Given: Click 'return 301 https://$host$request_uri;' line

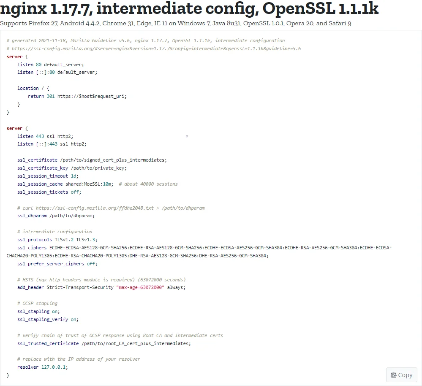Looking at the screenshot, I should tap(77, 96).
